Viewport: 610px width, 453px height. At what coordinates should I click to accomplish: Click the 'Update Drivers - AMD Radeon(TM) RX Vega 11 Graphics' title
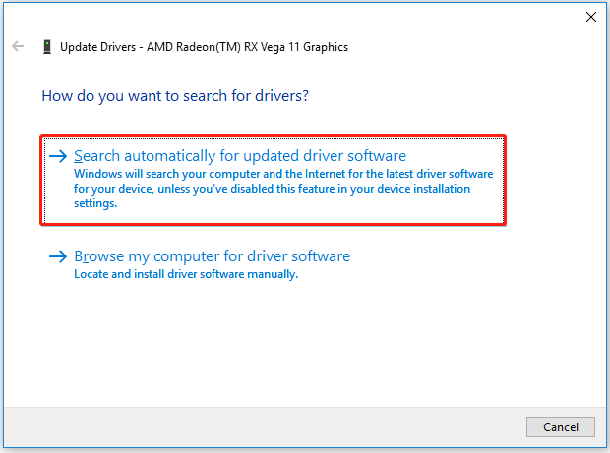click(x=204, y=47)
